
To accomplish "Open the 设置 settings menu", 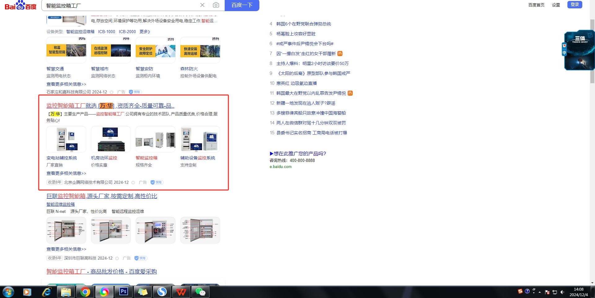I will (x=556, y=5).
